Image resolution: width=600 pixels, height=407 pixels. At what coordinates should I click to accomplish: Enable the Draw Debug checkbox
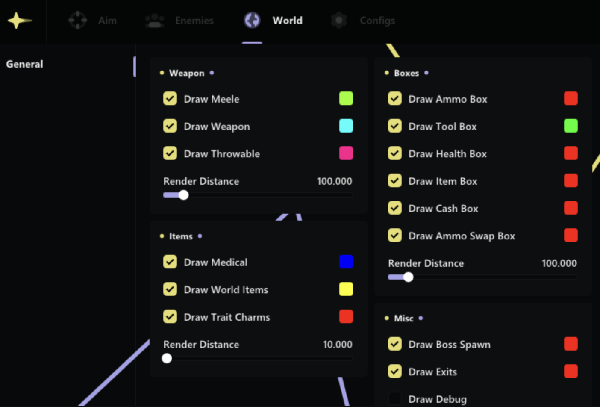click(x=395, y=398)
